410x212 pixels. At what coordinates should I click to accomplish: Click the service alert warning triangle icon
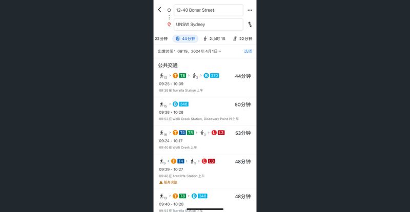(x=161, y=182)
